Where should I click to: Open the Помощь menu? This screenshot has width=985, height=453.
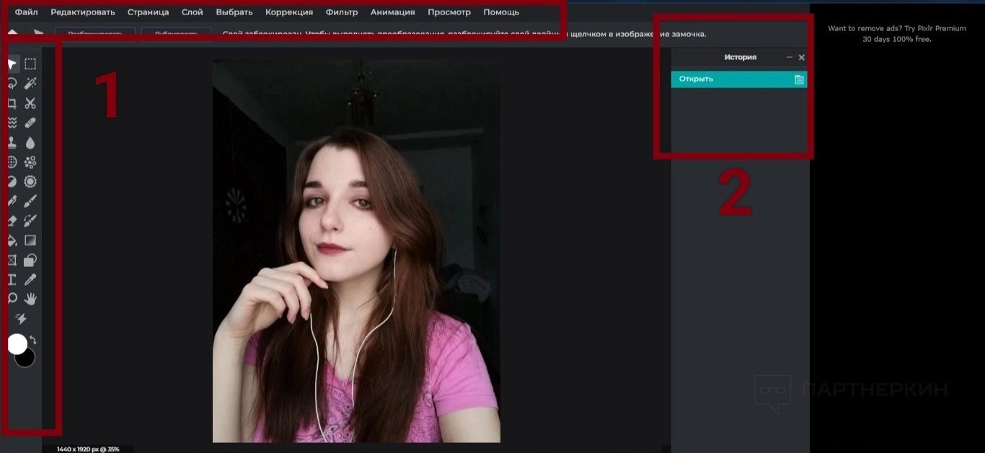click(501, 12)
